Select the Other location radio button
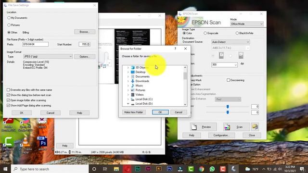This screenshot has width=308, height=173. 9,32
